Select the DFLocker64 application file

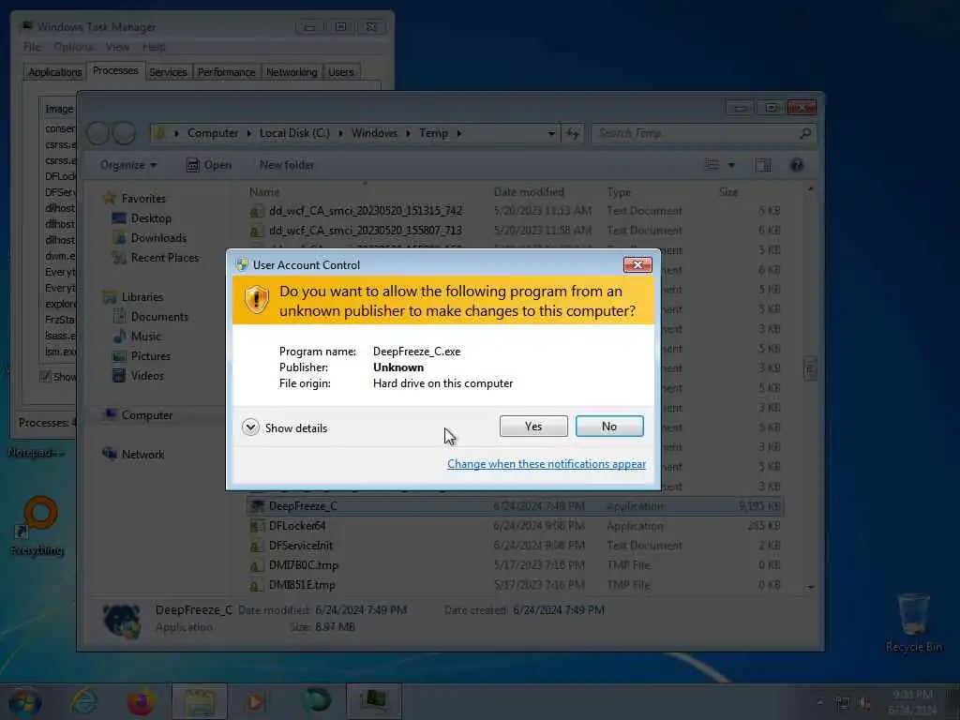coord(515,526)
